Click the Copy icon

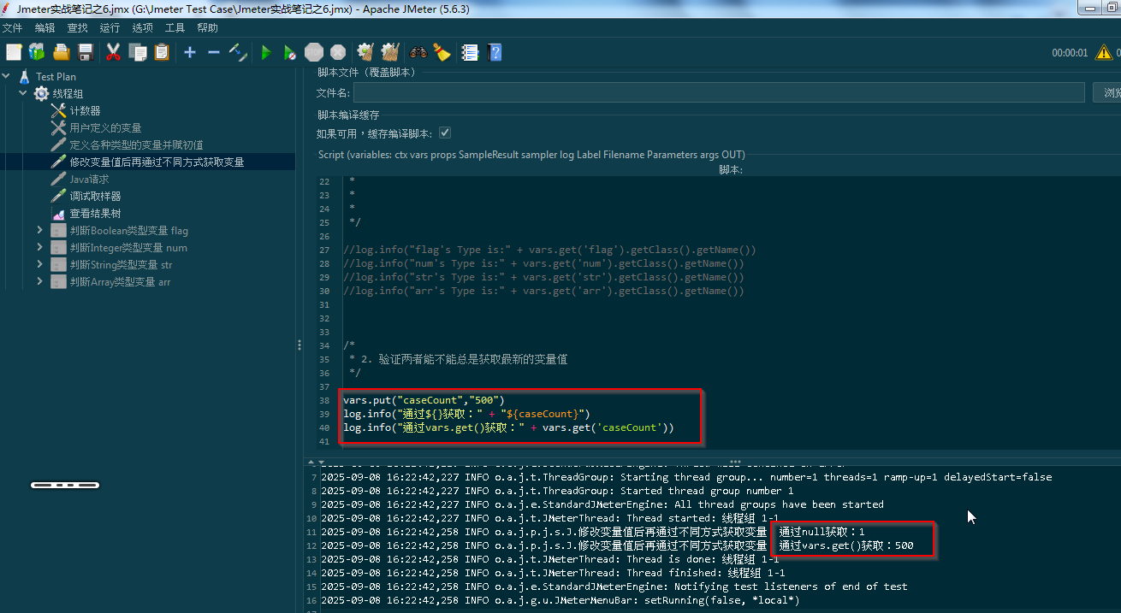(x=137, y=52)
